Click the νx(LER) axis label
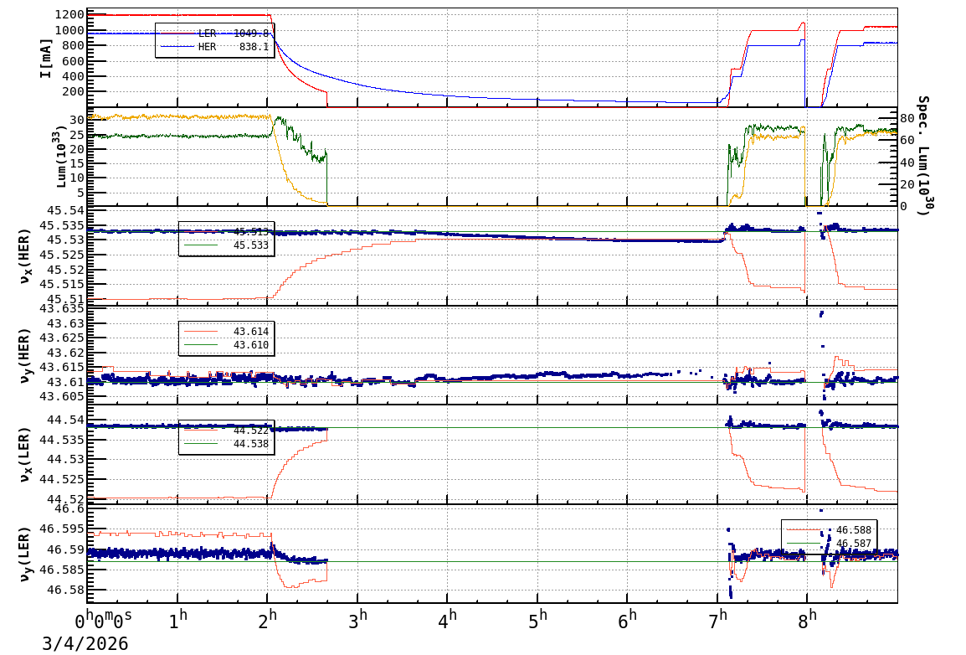Image resolution: width=966 pixels, height=655 pixels. [24, 454]
